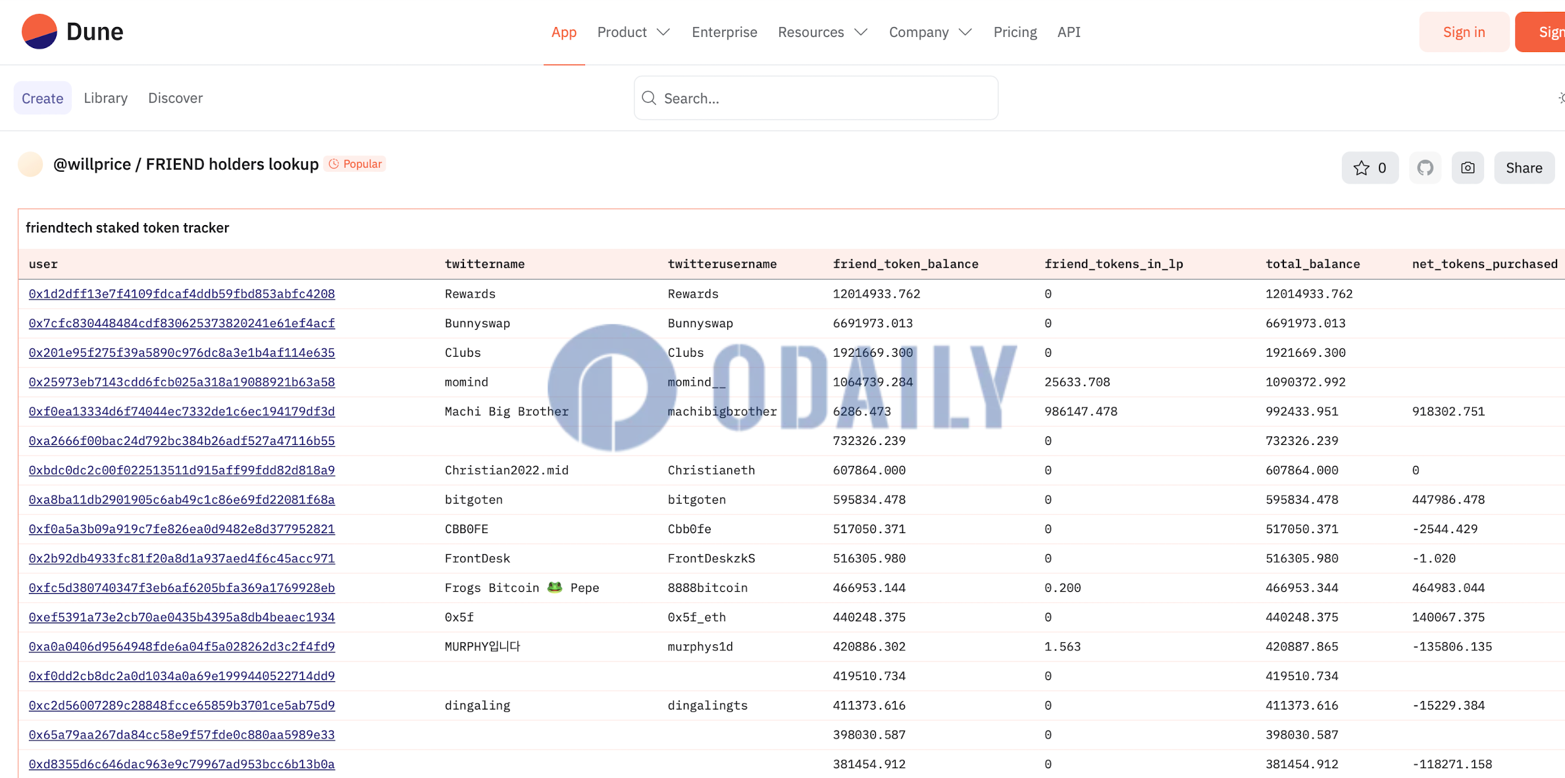1565x778 pixels.
Task: Open address 0x1d2dff13e7f4109fdcaf4ddb59fbd853abfc4208
Action: coord(182,294)
